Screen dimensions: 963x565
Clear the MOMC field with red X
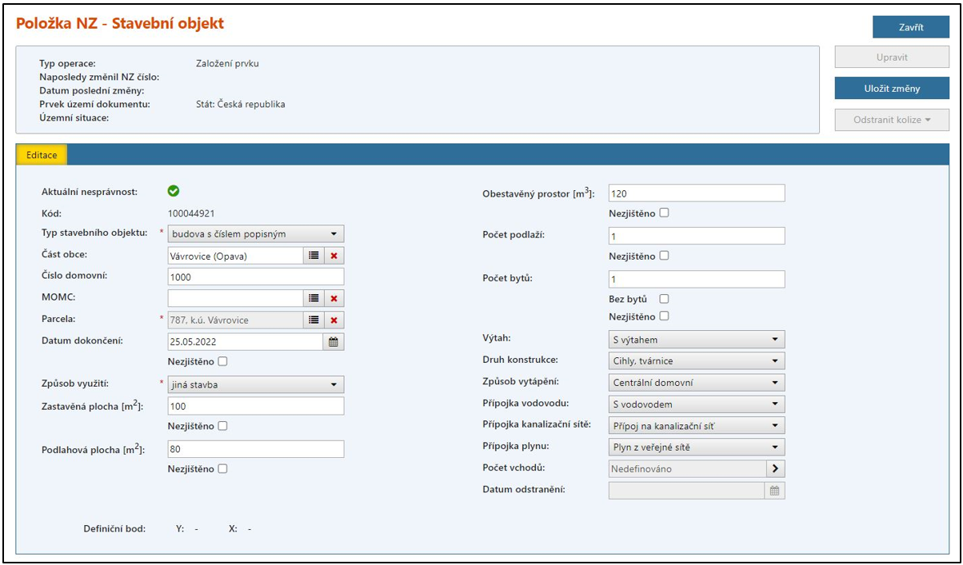click(x=334, y=298)
